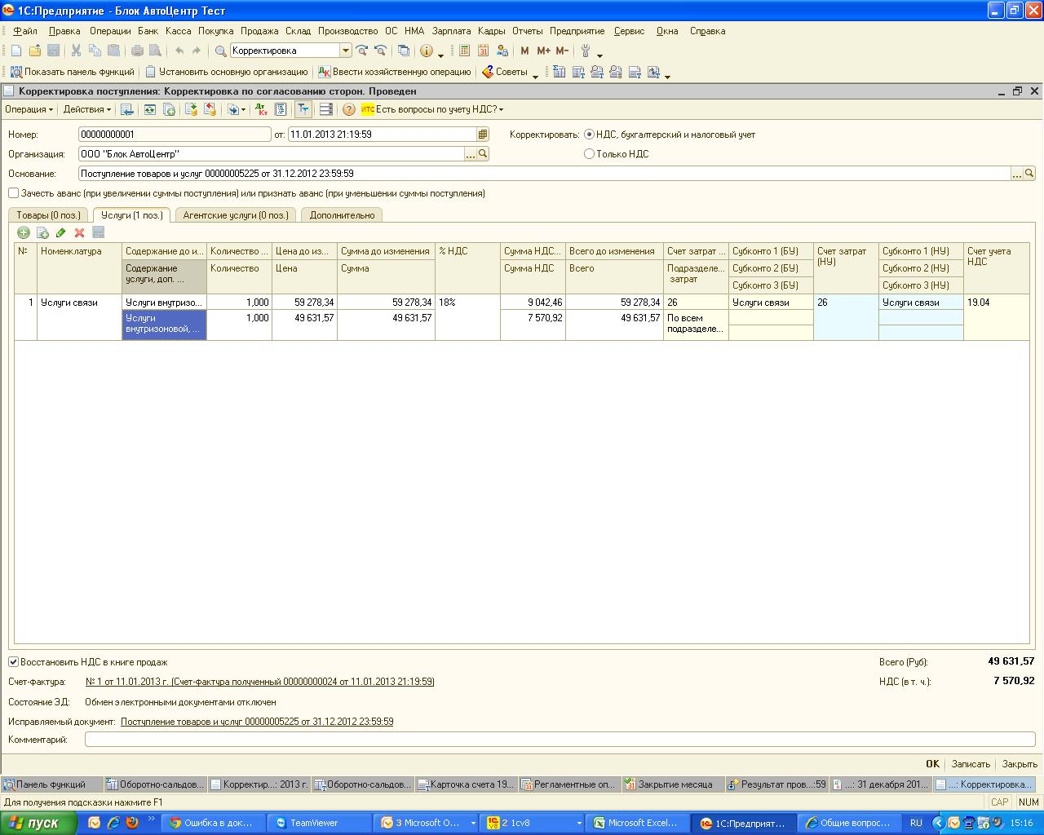Uncheck 'Восстановить НДС в книге продаж'
1044x835 pixels.
[x=14, y=662]
